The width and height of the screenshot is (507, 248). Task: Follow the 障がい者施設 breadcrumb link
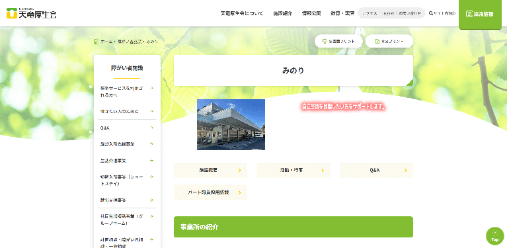pos(130,42)
